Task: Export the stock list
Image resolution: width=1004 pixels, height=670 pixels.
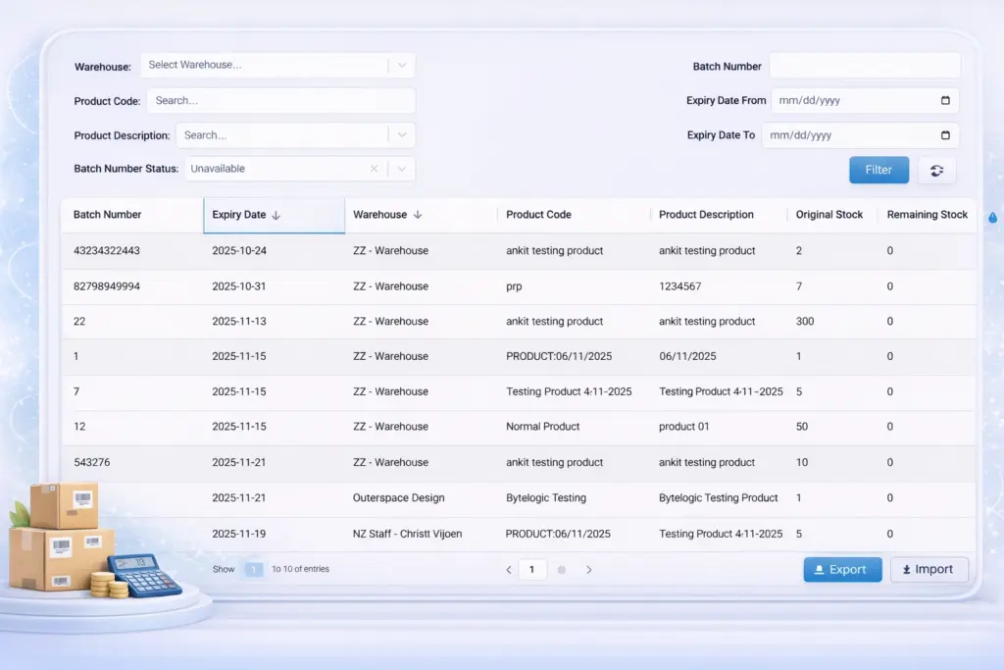Action: 842,569
